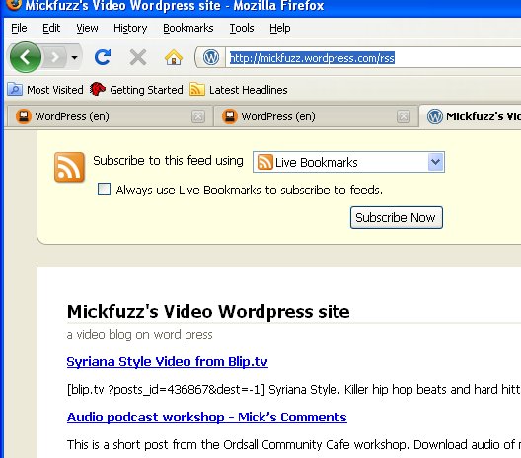This screenshot has height=458, width=521.
Task: Switch to the first WordPress (en) tab
Action: coord(110,116)
